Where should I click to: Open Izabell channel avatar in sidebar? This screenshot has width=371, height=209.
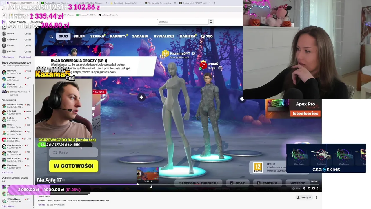tap(3, 34)
